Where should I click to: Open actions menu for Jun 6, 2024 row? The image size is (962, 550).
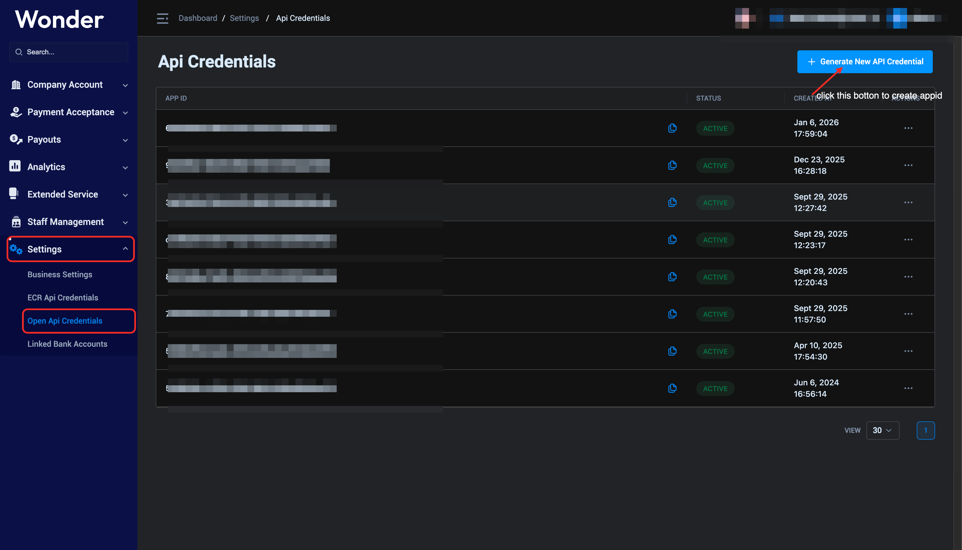[x=908, y=388]
